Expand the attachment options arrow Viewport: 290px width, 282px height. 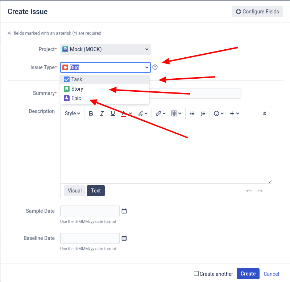[x=180, y=113]
